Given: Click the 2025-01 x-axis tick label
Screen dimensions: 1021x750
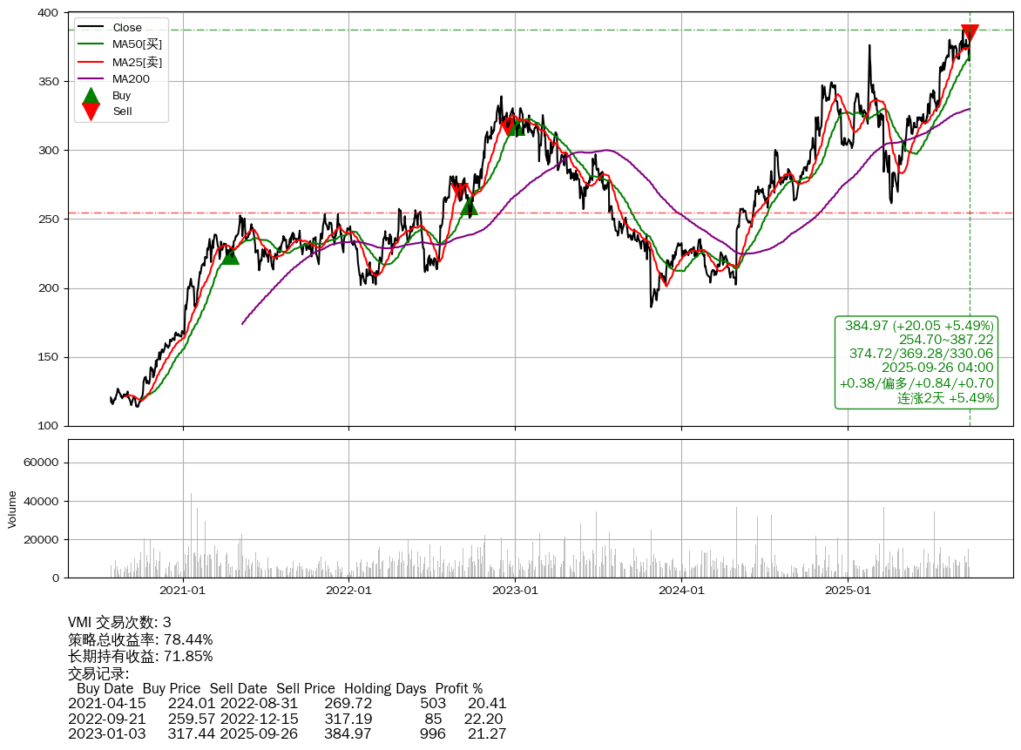Looking at the screenshot, I should 848,590.
